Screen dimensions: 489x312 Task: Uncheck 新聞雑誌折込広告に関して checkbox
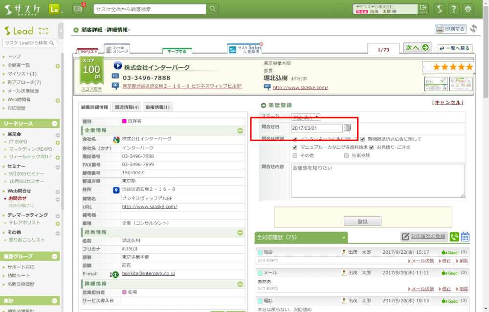tap(363, 139)
